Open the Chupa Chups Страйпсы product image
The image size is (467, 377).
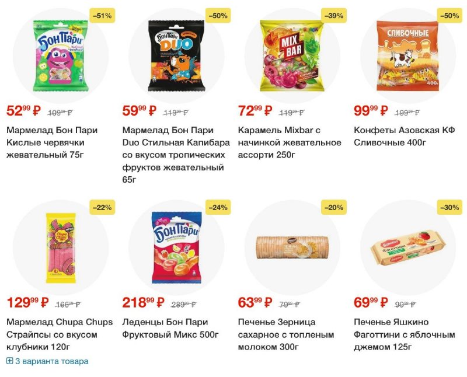[61, 248]
